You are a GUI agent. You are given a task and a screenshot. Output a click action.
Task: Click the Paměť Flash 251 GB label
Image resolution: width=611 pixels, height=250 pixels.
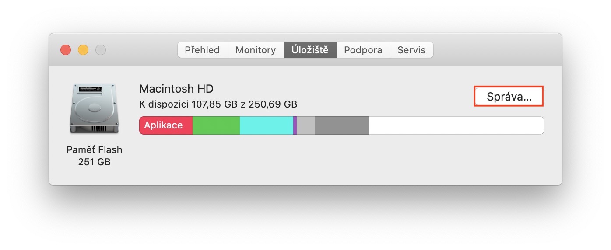tap(94, 156)
